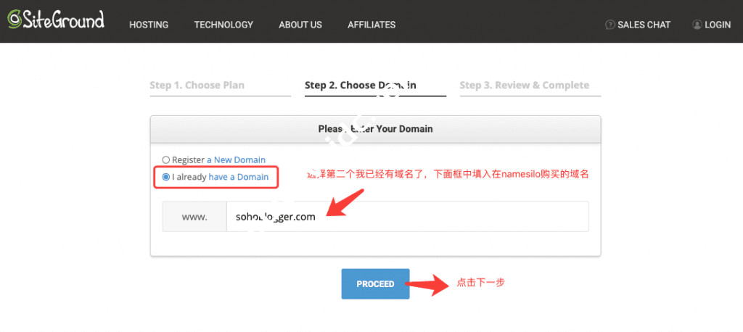743x332 pixels.
Task: Open SALES CHAT
Action: tap(644, 25)
